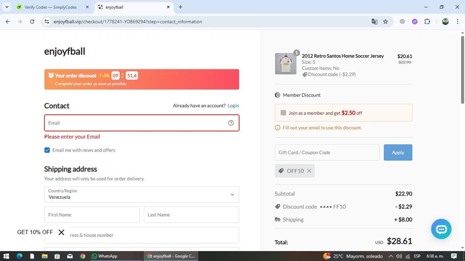This screenshot has width=465, height=261.
Task: Close the enjoyfball tab
Action: pyautogui.click(x=168, y=7)
